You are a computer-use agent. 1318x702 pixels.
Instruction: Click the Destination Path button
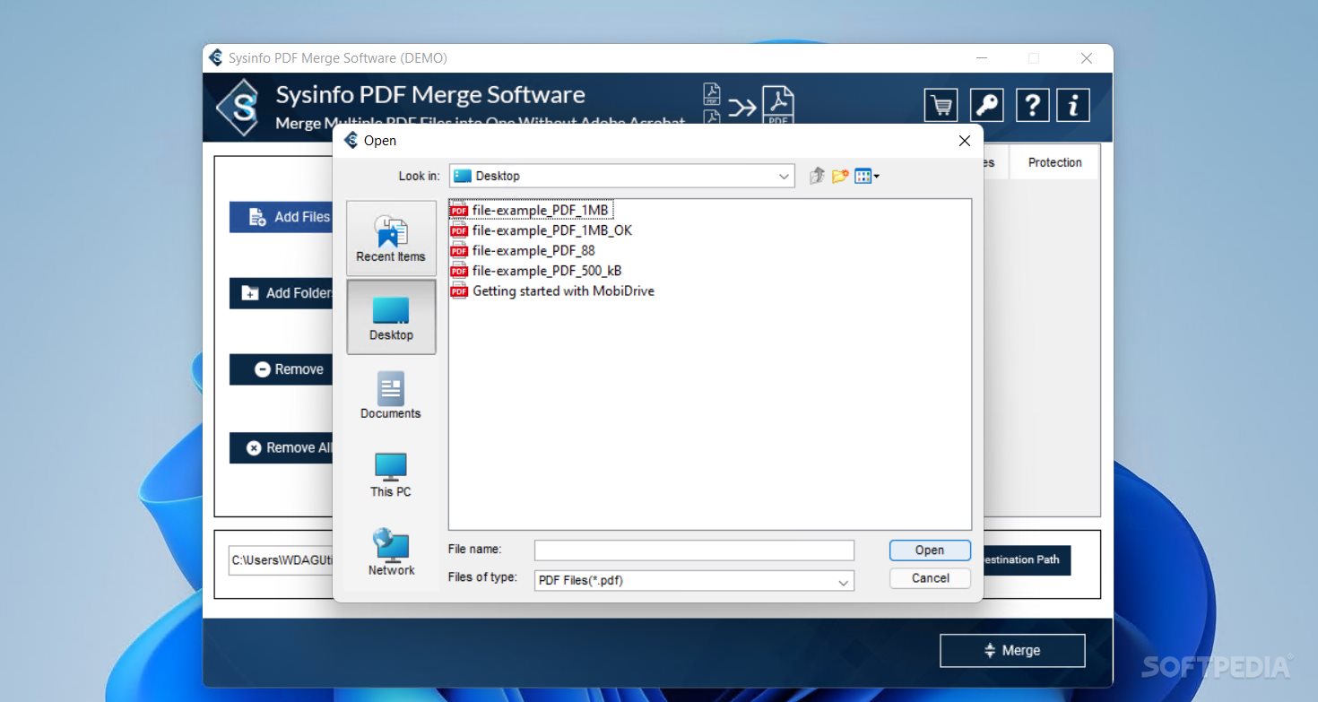click(x=1027, y=559)
